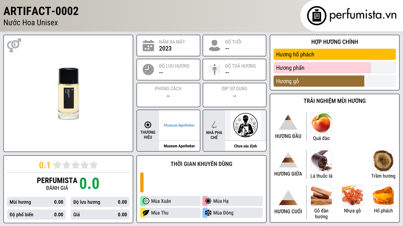This screenshot has width=403, height=226.
Task: Click the Hương phấn accord bar
Action: pos(335,67)
